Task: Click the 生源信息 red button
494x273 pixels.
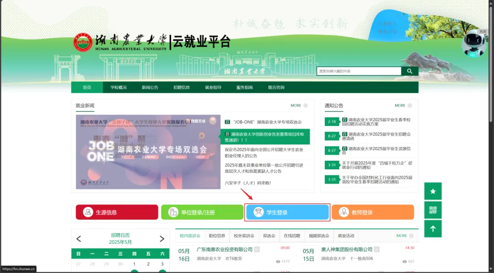Action: tap(117, 212)
